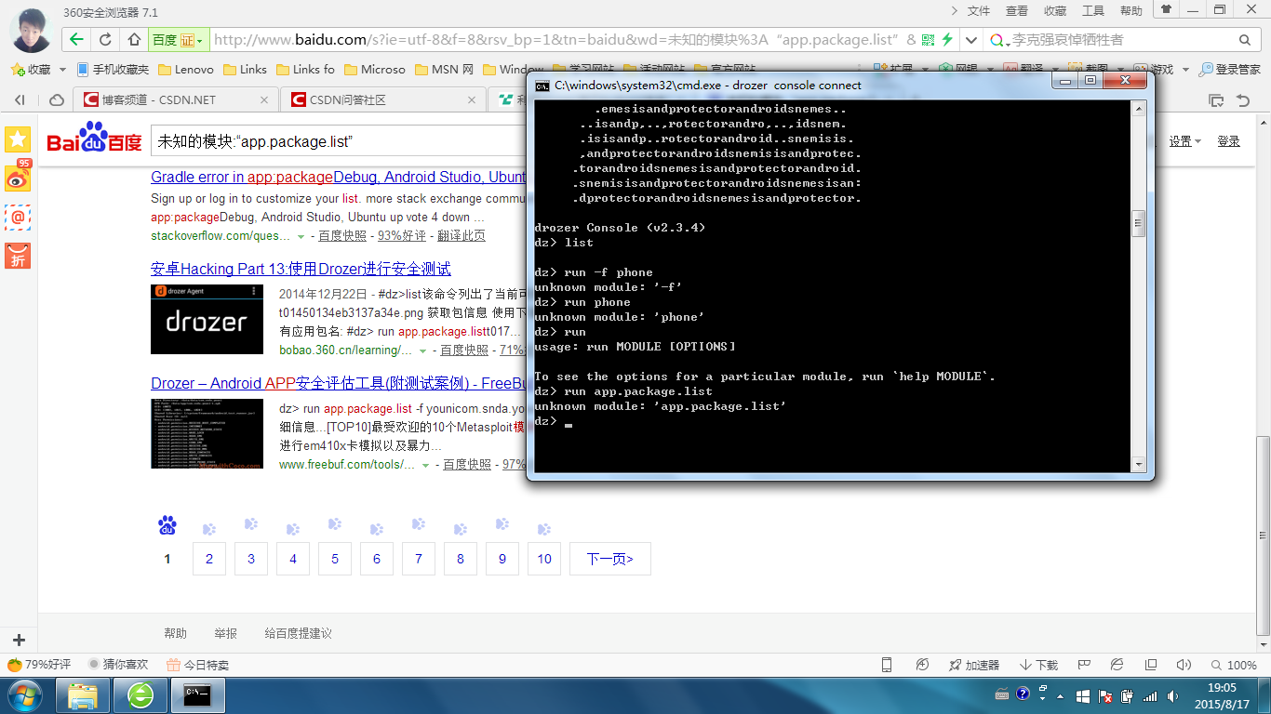Open the 收藏 menu in title bar

tap(1055, 11)
